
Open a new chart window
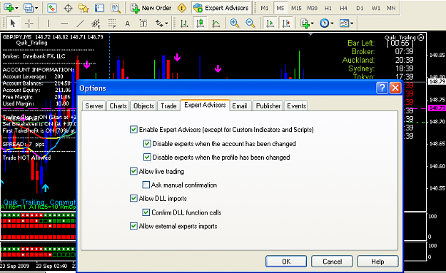click(x=9, y=8)
